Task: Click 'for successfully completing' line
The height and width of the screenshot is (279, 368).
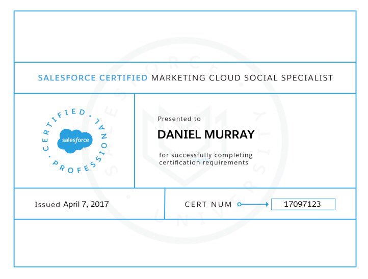Action: coord(206,155)
